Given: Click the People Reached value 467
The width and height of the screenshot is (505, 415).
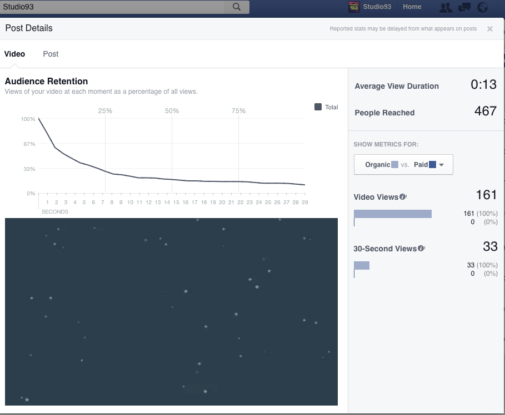Looking at the screenshot, I should (x=486, y=111).
